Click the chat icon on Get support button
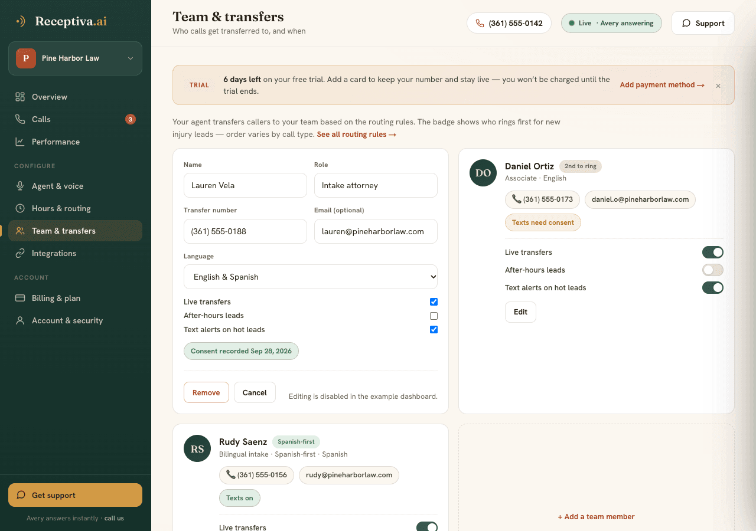 pyautogui.click(x=21, y=495)
